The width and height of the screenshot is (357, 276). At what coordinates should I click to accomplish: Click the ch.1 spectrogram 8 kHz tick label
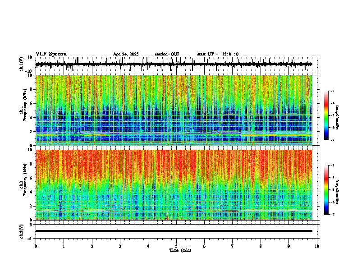32,89
